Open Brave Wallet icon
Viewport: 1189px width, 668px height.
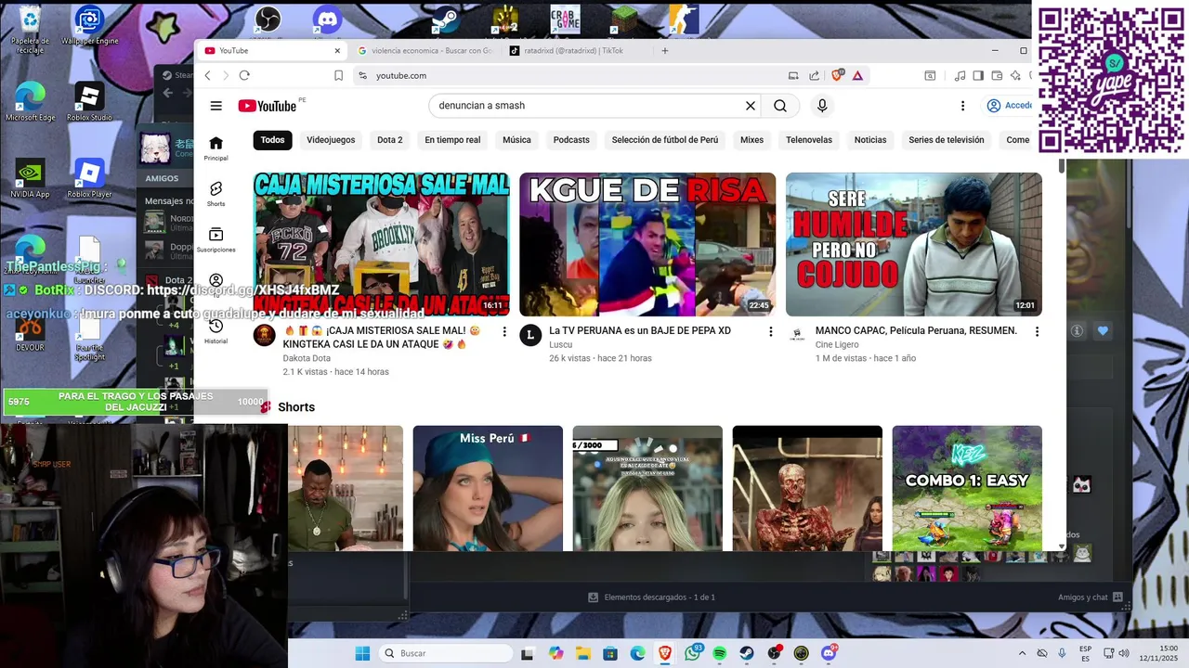pyautogui.click(x=997, y=75)
